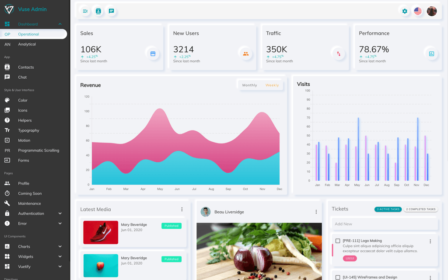Show the 2 Completed Tasks filter

[421, 209]
